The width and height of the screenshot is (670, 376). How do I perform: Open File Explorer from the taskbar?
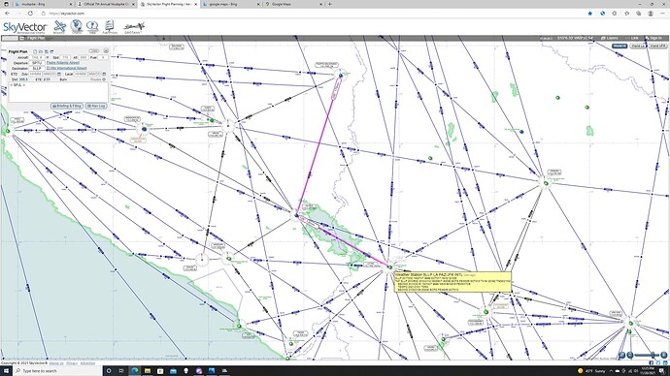coord(148,371)
